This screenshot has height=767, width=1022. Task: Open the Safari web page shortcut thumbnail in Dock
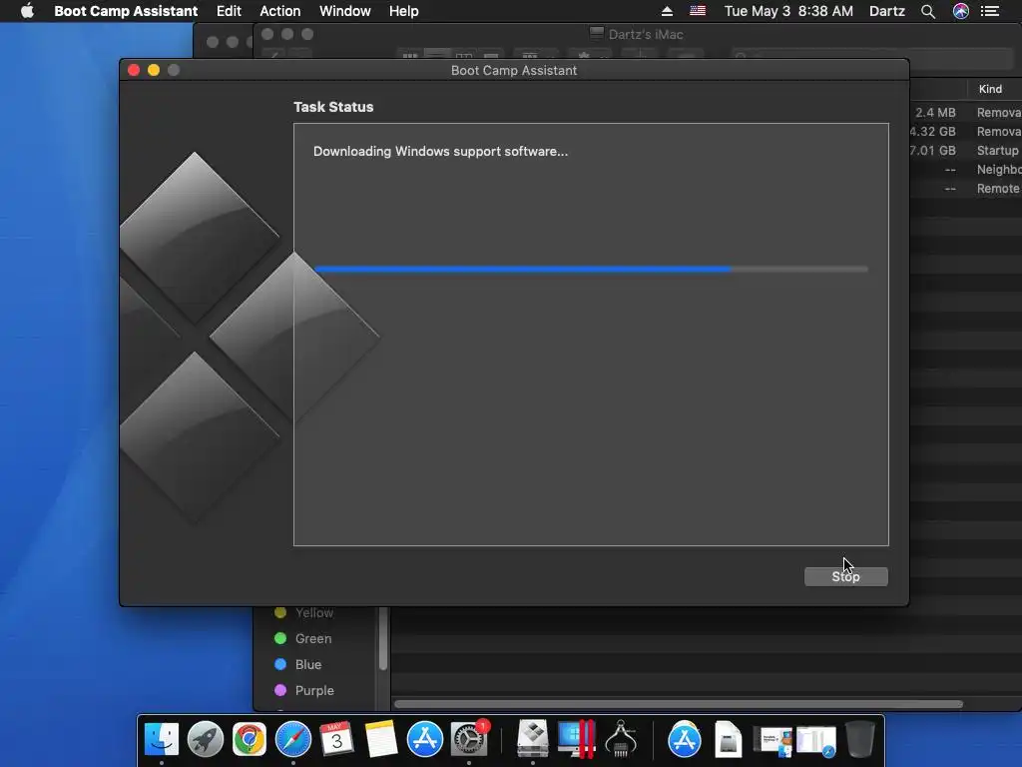(816, 741)
